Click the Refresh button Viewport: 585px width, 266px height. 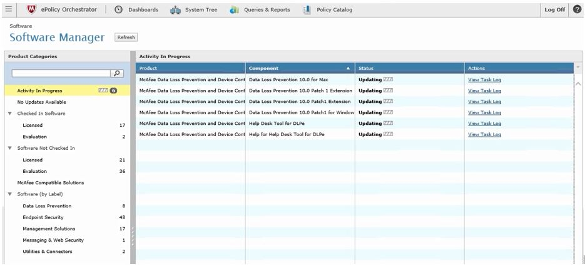coord(126,37)
